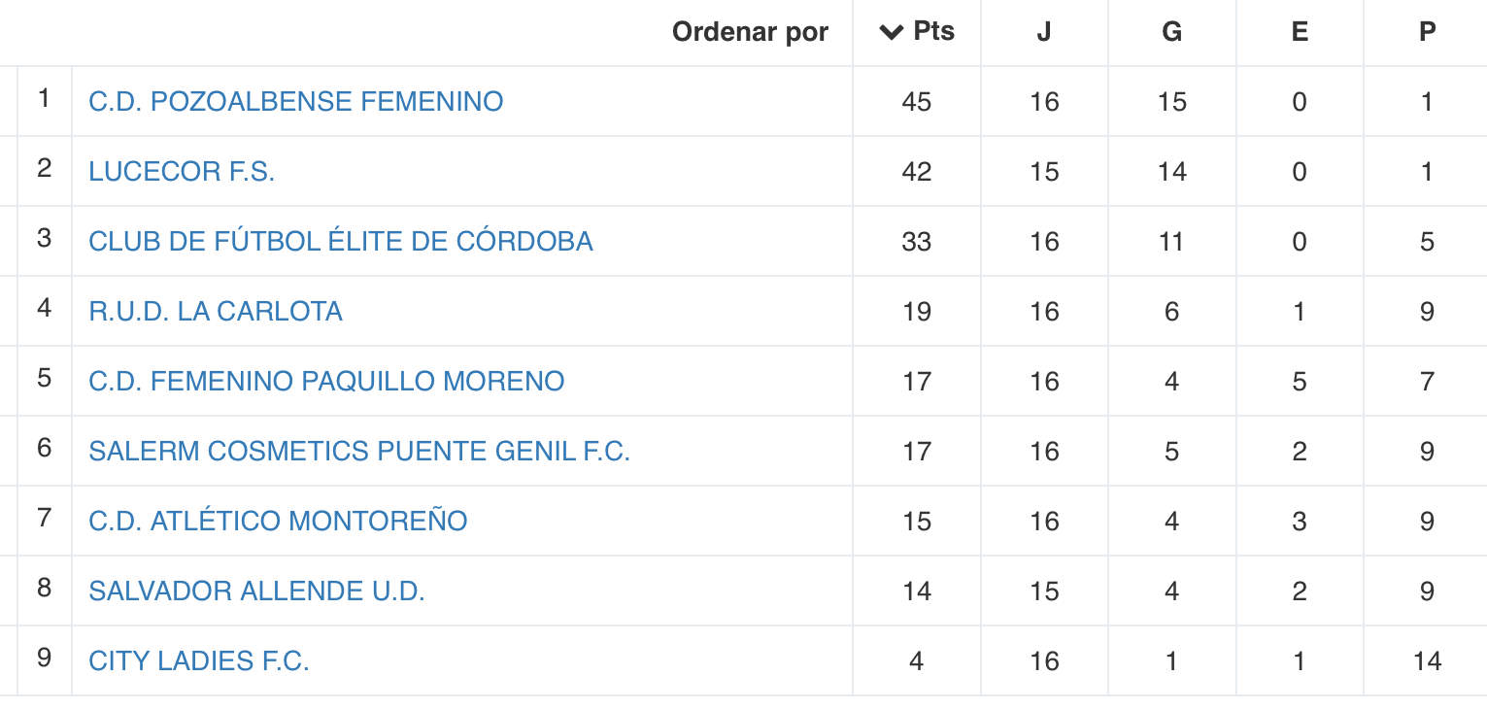Open CLUB DE FÚTBOL ÉLITE DE CÓRDOBA

click(x=341, y=241)
